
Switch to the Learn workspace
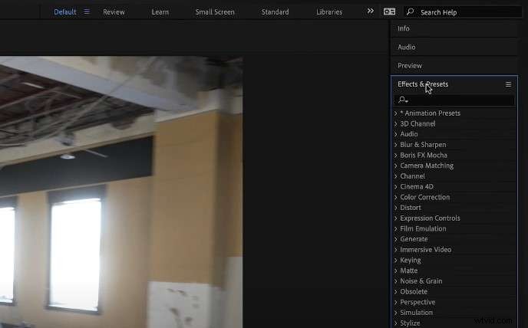pyautogui.click(x=160, y=12)
